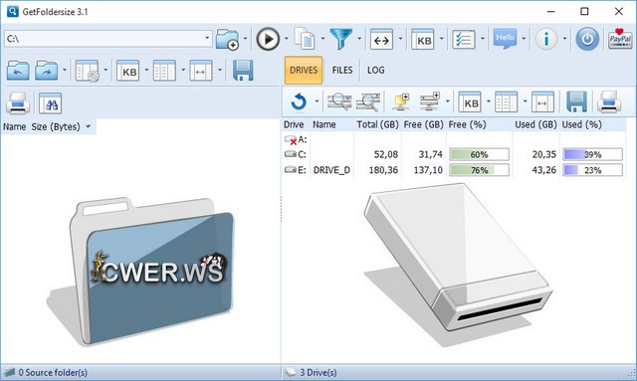The height and width of the screenshot is (381, 637).
Task: Switch to the LOG tab
Action: [x=376, y=71]
